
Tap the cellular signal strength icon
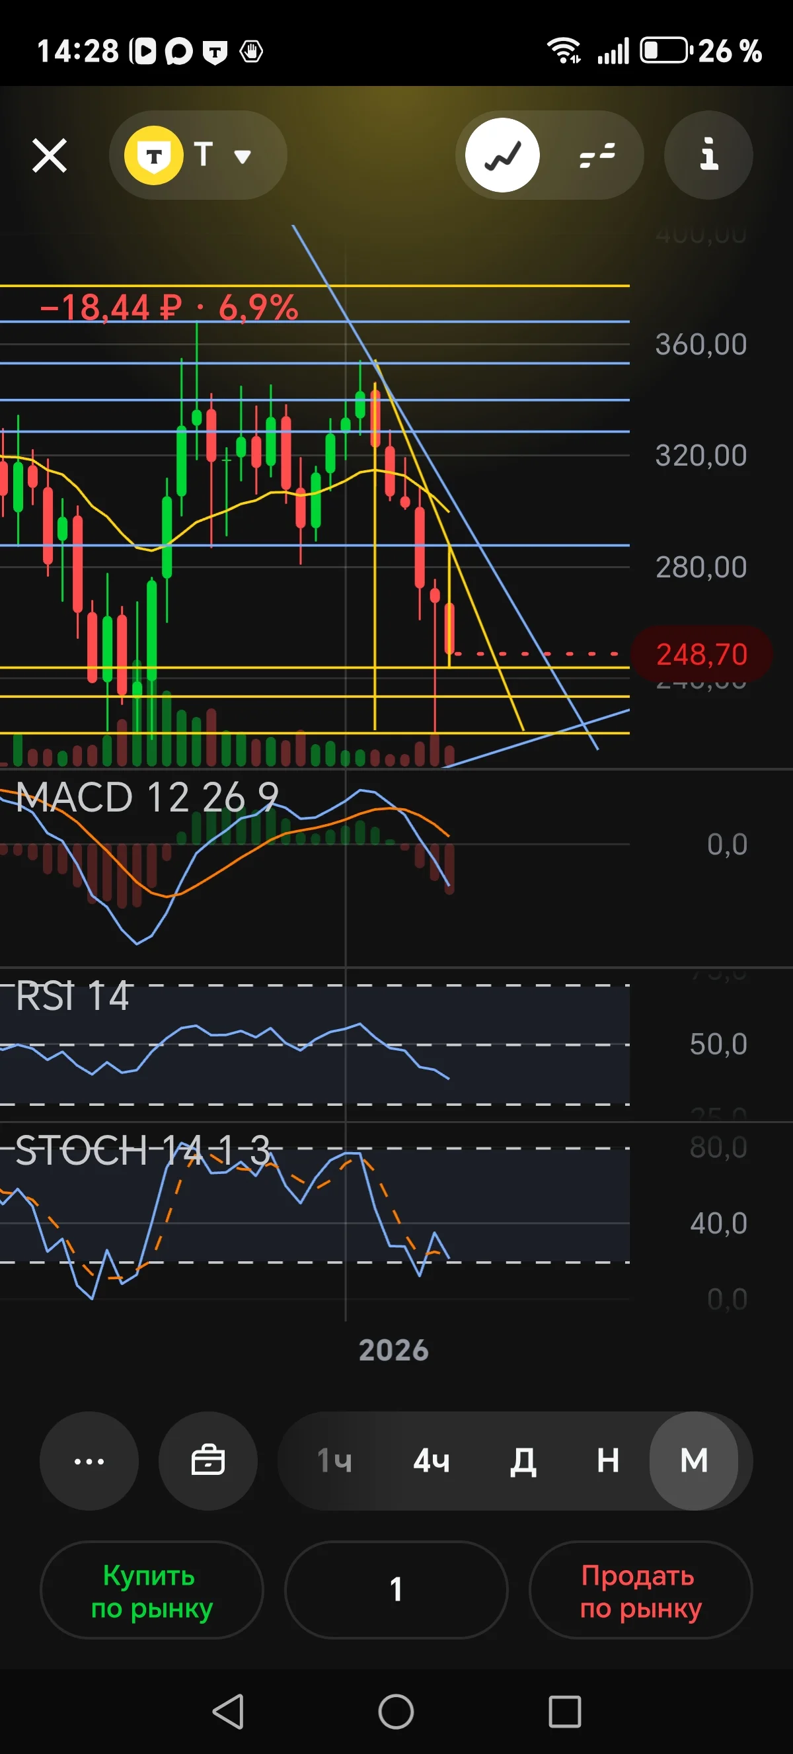click(x=613, y=50)
